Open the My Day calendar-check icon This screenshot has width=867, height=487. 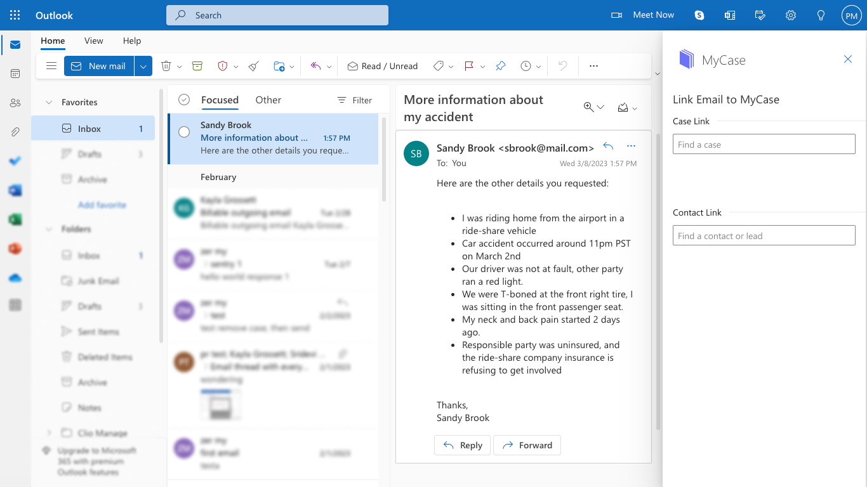click(x=760, y=15)
